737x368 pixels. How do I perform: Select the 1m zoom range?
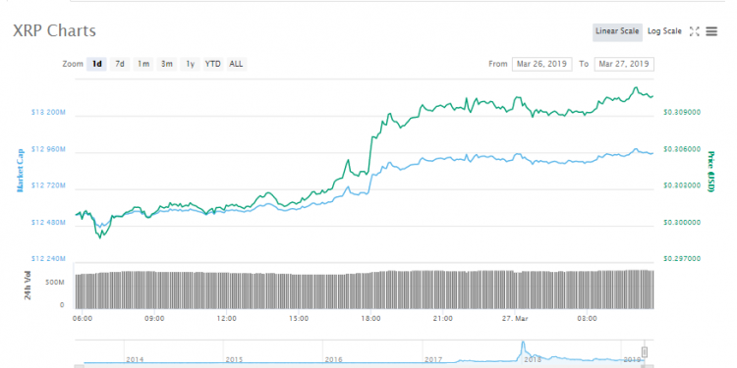click(x=143, y=64)
